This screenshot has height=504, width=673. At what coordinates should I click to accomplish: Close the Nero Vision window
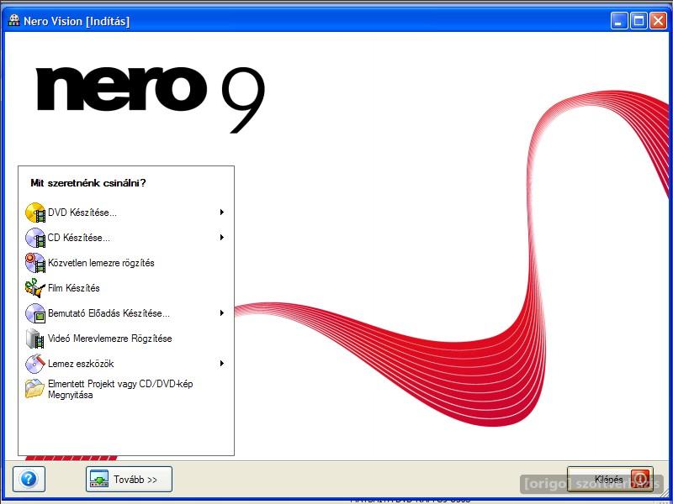coord(658,20)
